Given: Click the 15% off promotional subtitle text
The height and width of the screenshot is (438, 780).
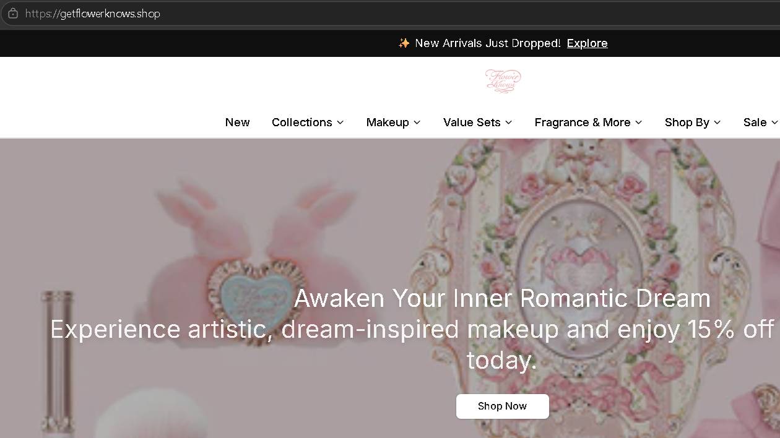Looking at the screenshot, I should (412, 344).
